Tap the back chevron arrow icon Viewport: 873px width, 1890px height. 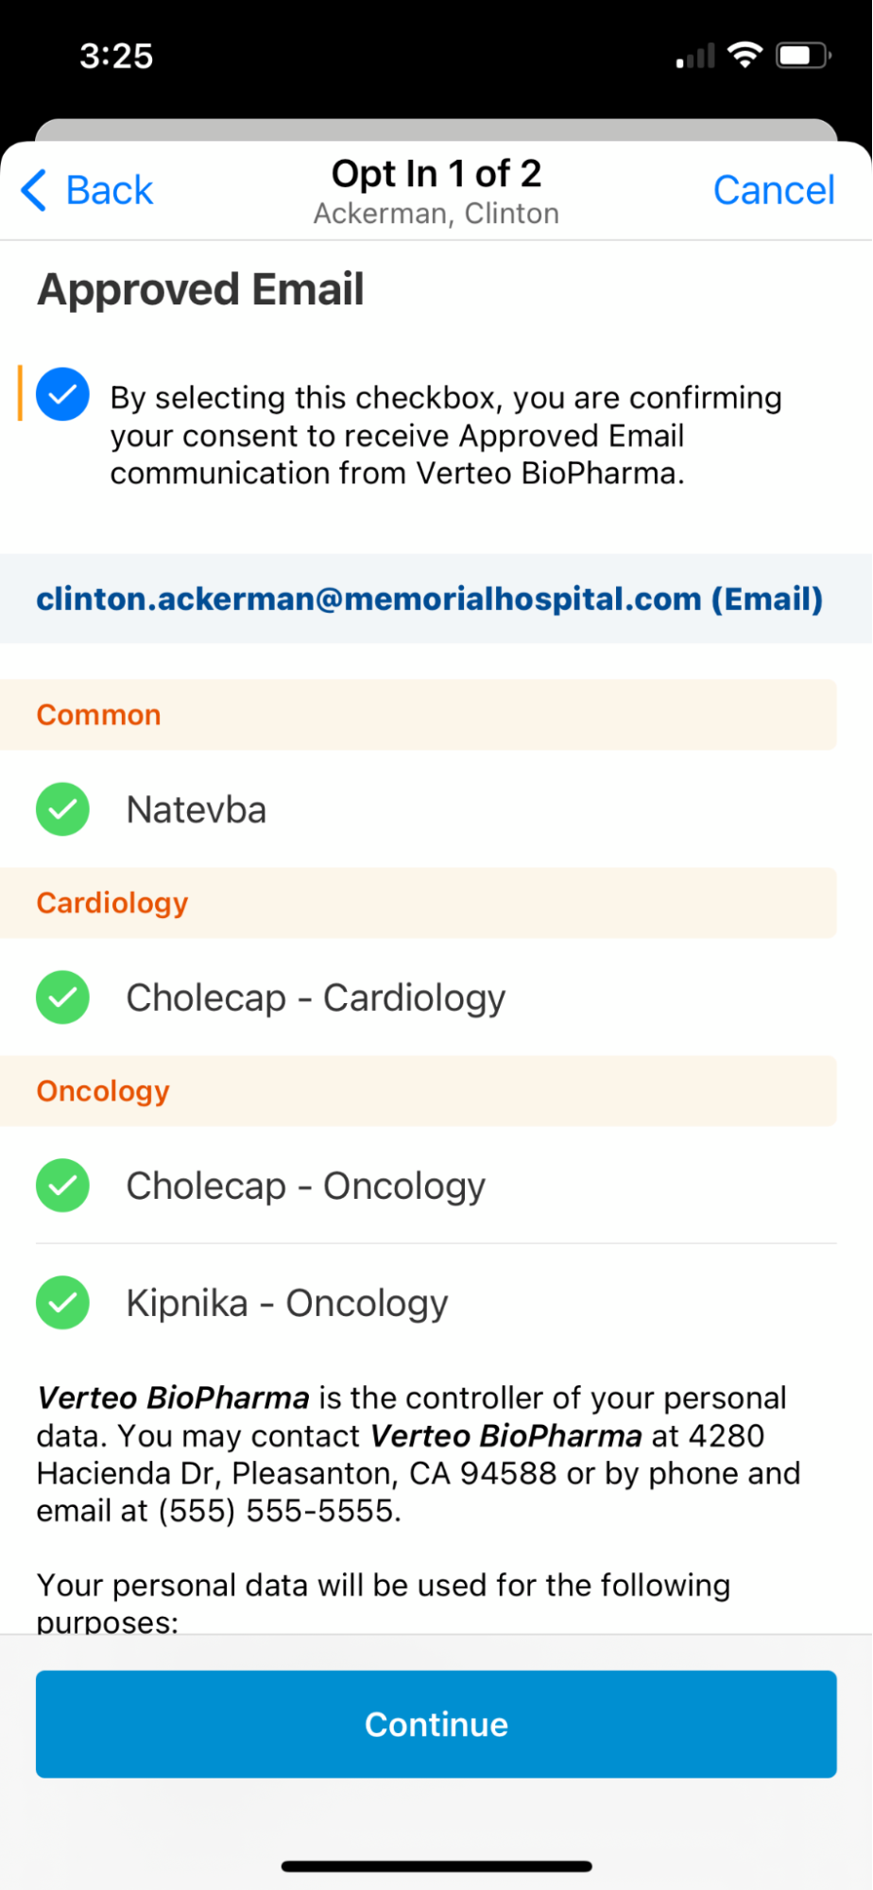click(x=34, y=190)
